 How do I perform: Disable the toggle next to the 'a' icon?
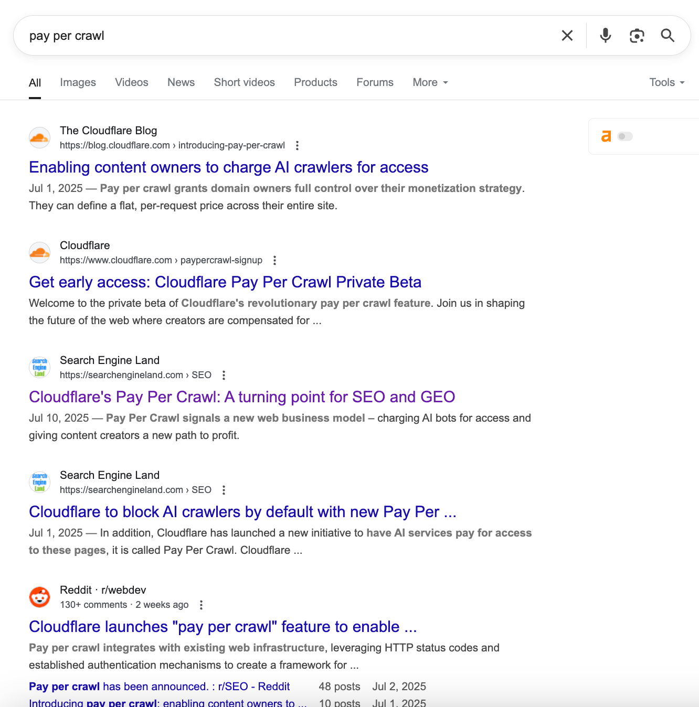click(x=624, y=136)
